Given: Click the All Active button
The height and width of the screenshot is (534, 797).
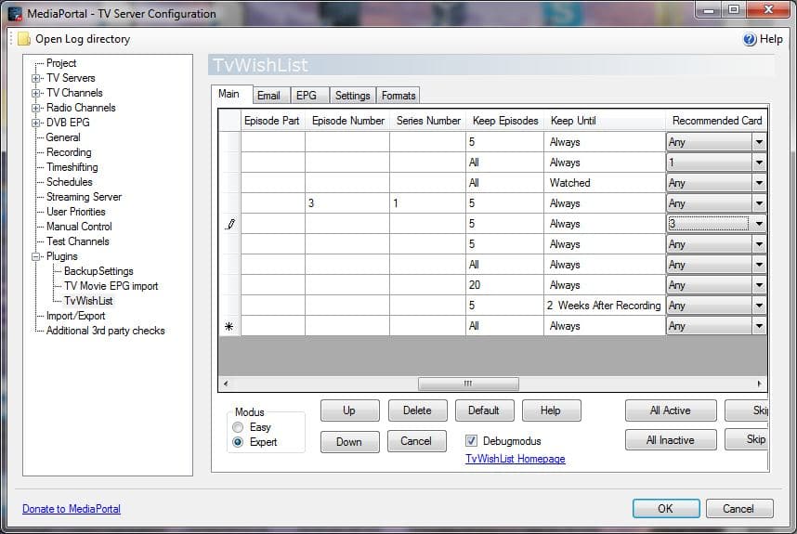Looking at the screenshot, I should tap(671, 410).
